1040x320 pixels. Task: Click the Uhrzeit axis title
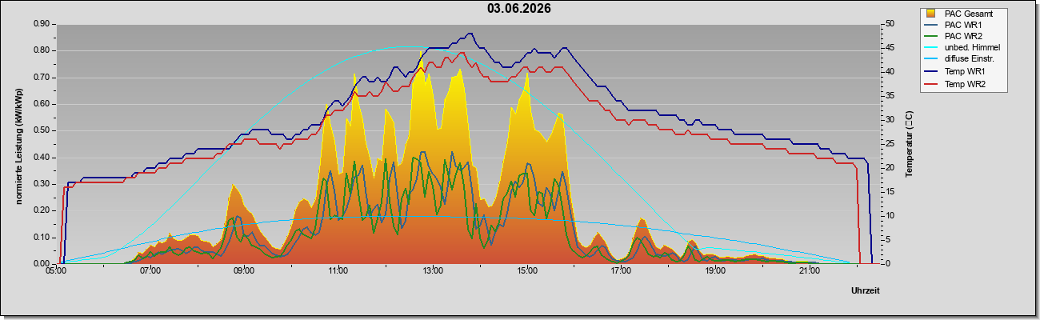[865, 291]
